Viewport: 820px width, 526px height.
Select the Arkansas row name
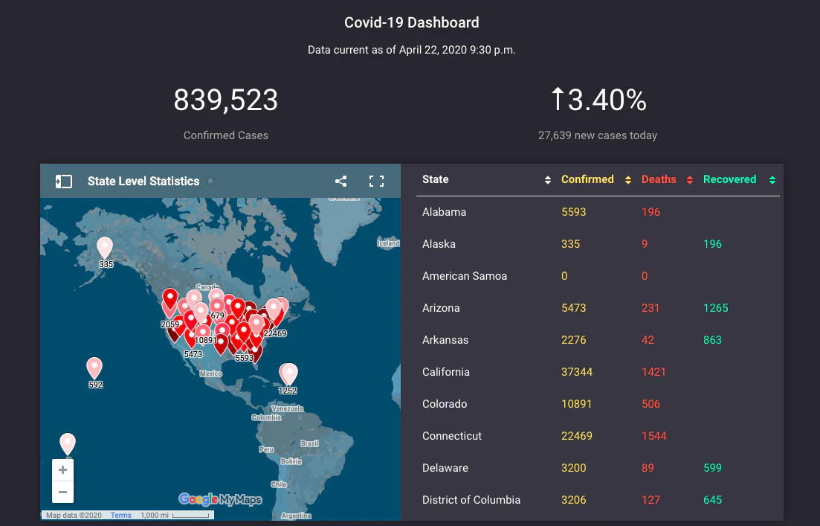[x=445, y=340]
